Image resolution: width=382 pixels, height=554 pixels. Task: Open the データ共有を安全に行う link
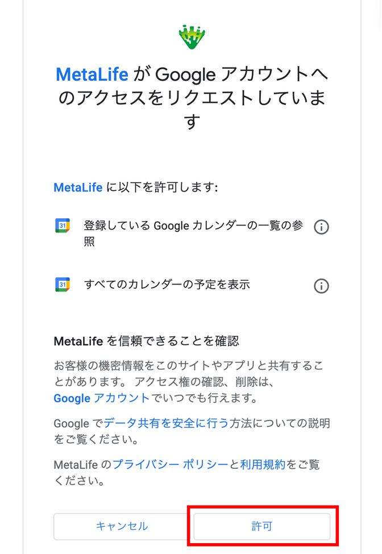[166, 423]
